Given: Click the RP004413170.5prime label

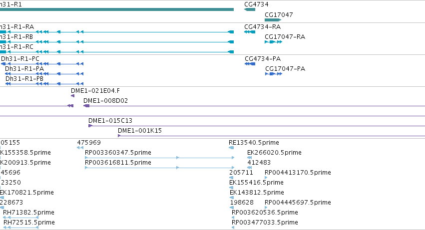Looking at the screenshot, I should point(298,173).
